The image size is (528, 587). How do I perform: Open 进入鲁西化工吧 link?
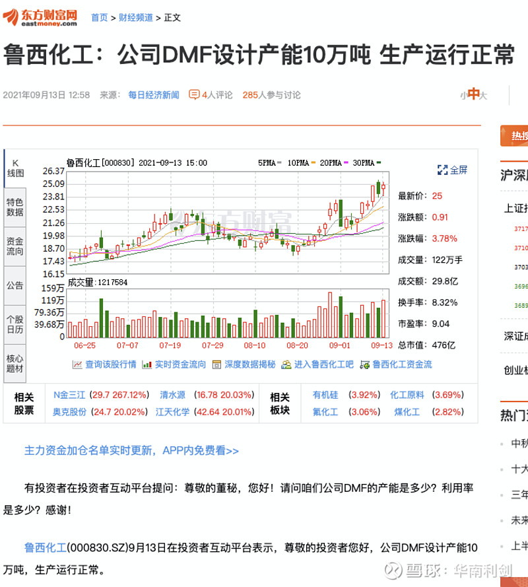click(324, 364)
